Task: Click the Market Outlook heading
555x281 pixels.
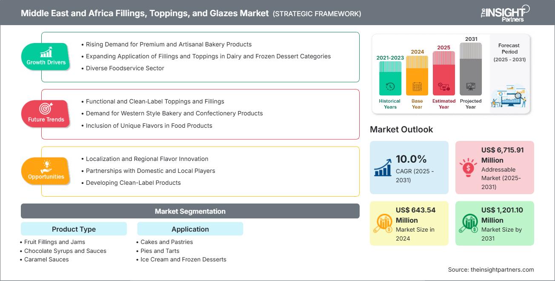Action: (401, 129)
